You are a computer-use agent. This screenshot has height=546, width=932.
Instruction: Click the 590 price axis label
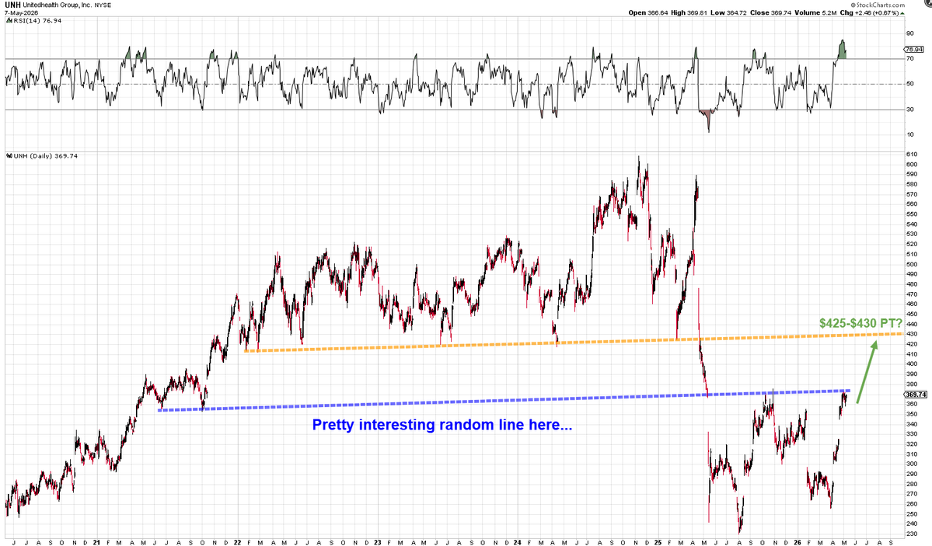click(911, 174)
